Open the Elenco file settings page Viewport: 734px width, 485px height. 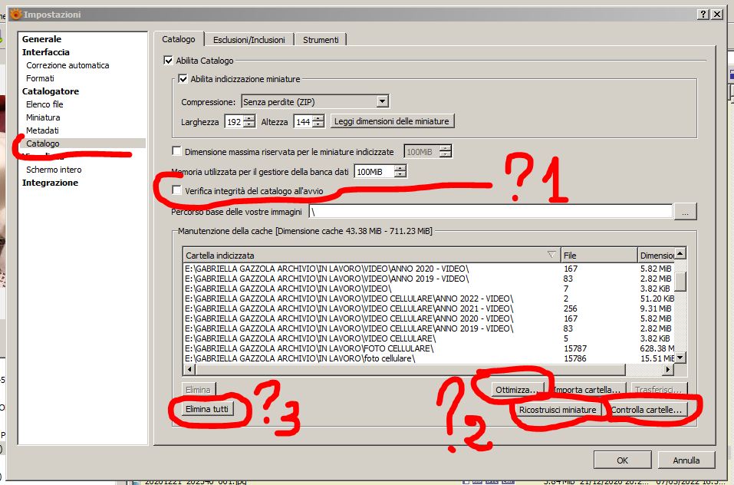[44, 104]
